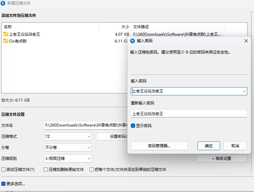Select the 上老王论坛当老王 folder icon
This screenshot has height=192, width=254.
(x=6, y=34)
